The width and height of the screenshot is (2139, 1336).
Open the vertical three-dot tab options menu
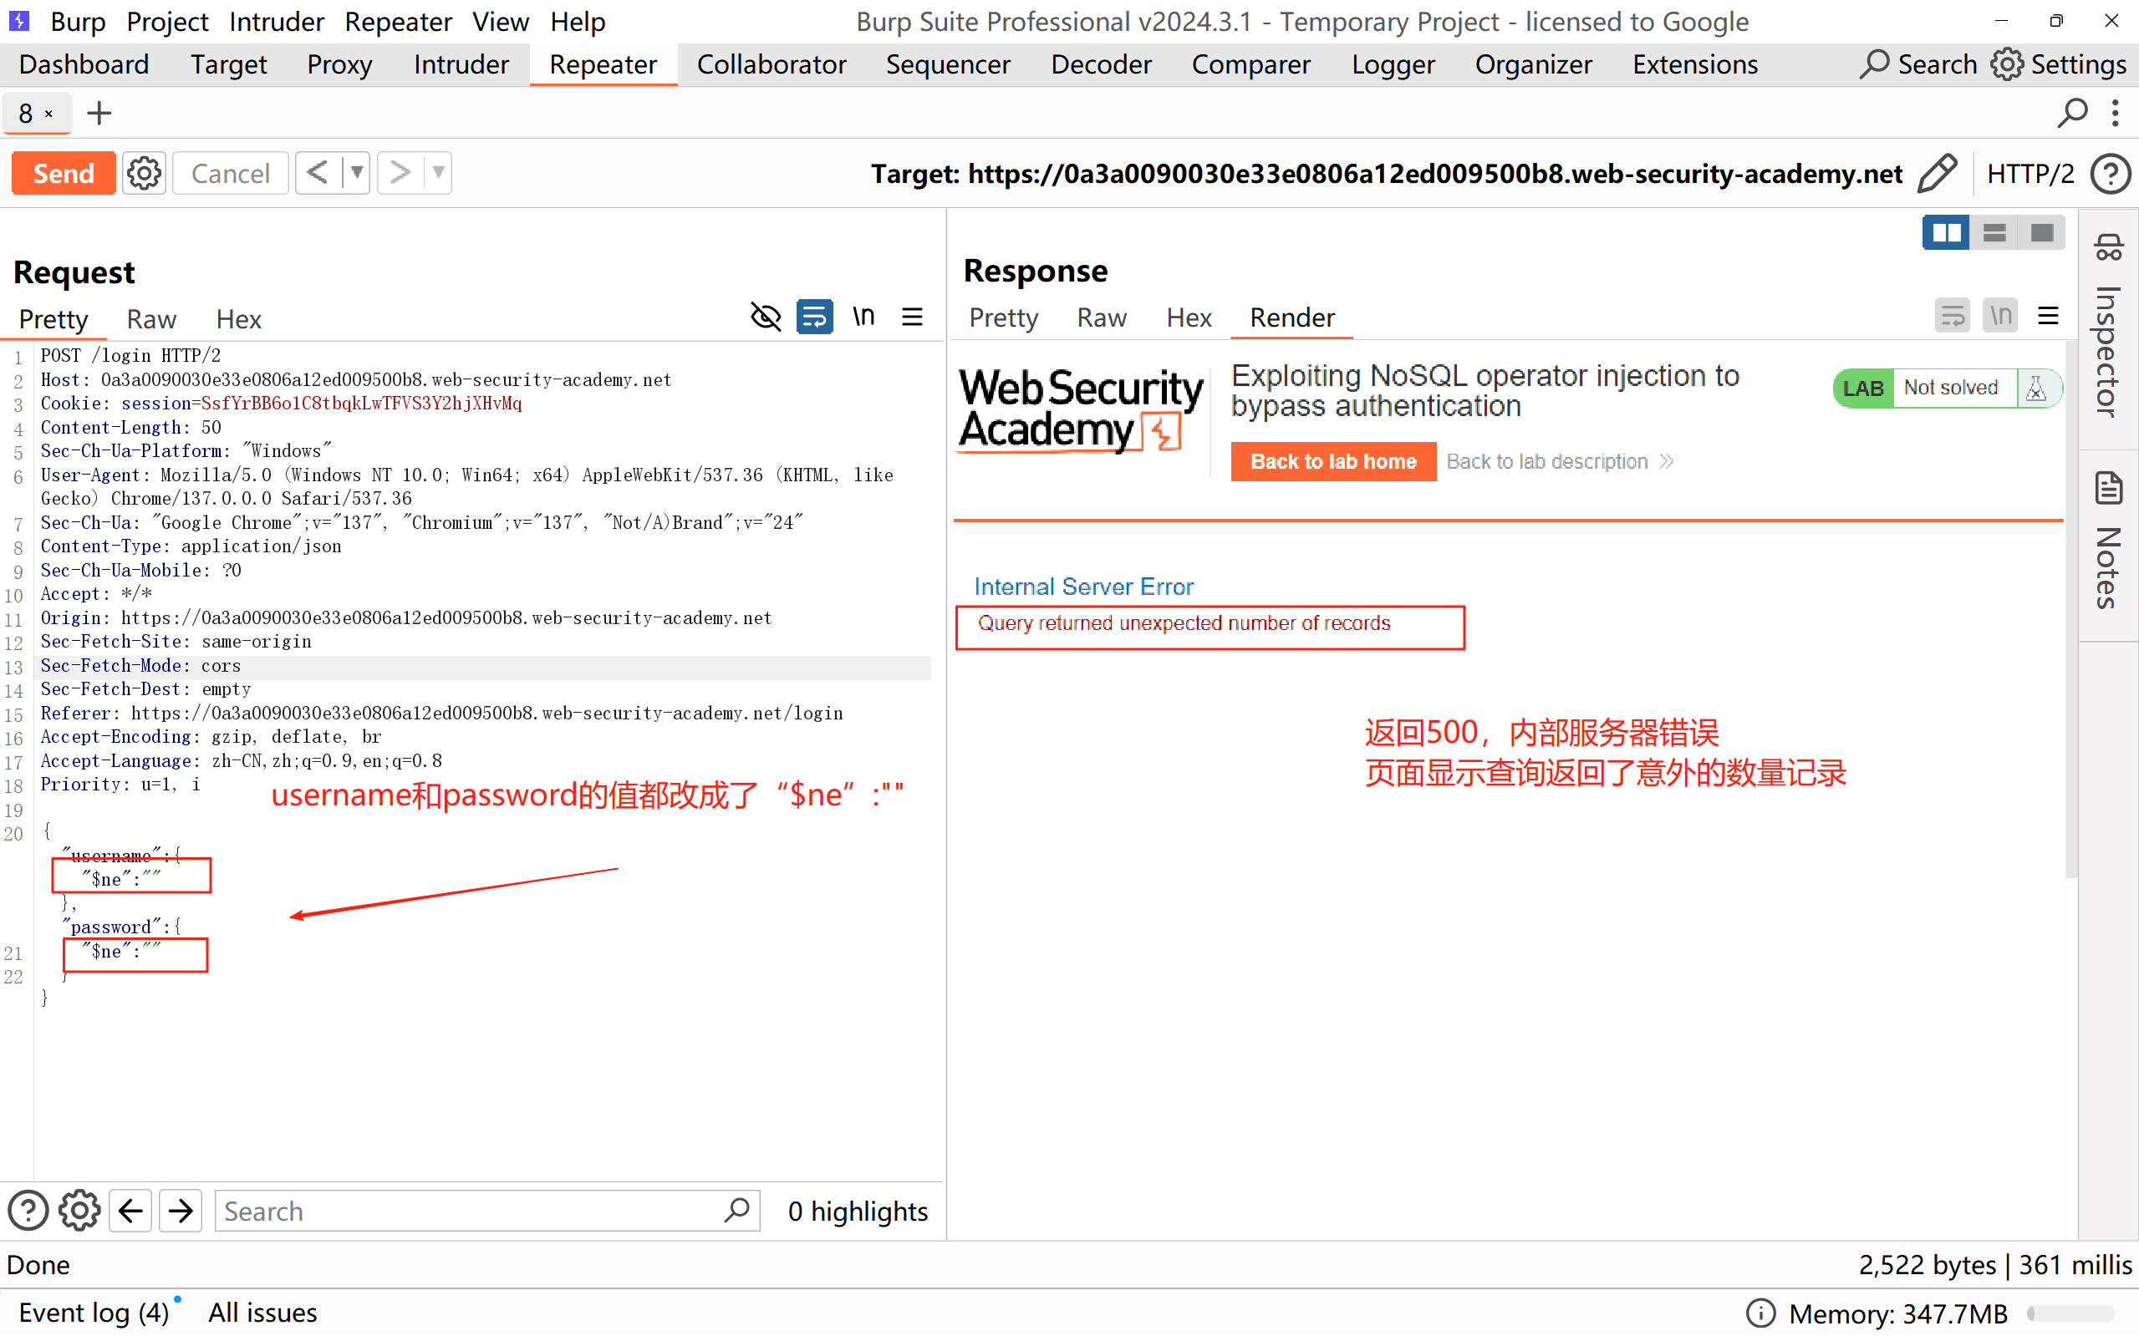2115,113
